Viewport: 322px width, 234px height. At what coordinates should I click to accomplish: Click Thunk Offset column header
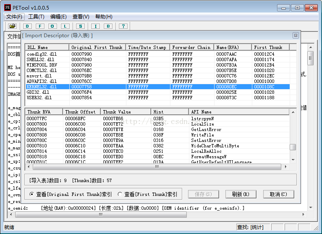[x=81, y=112]
